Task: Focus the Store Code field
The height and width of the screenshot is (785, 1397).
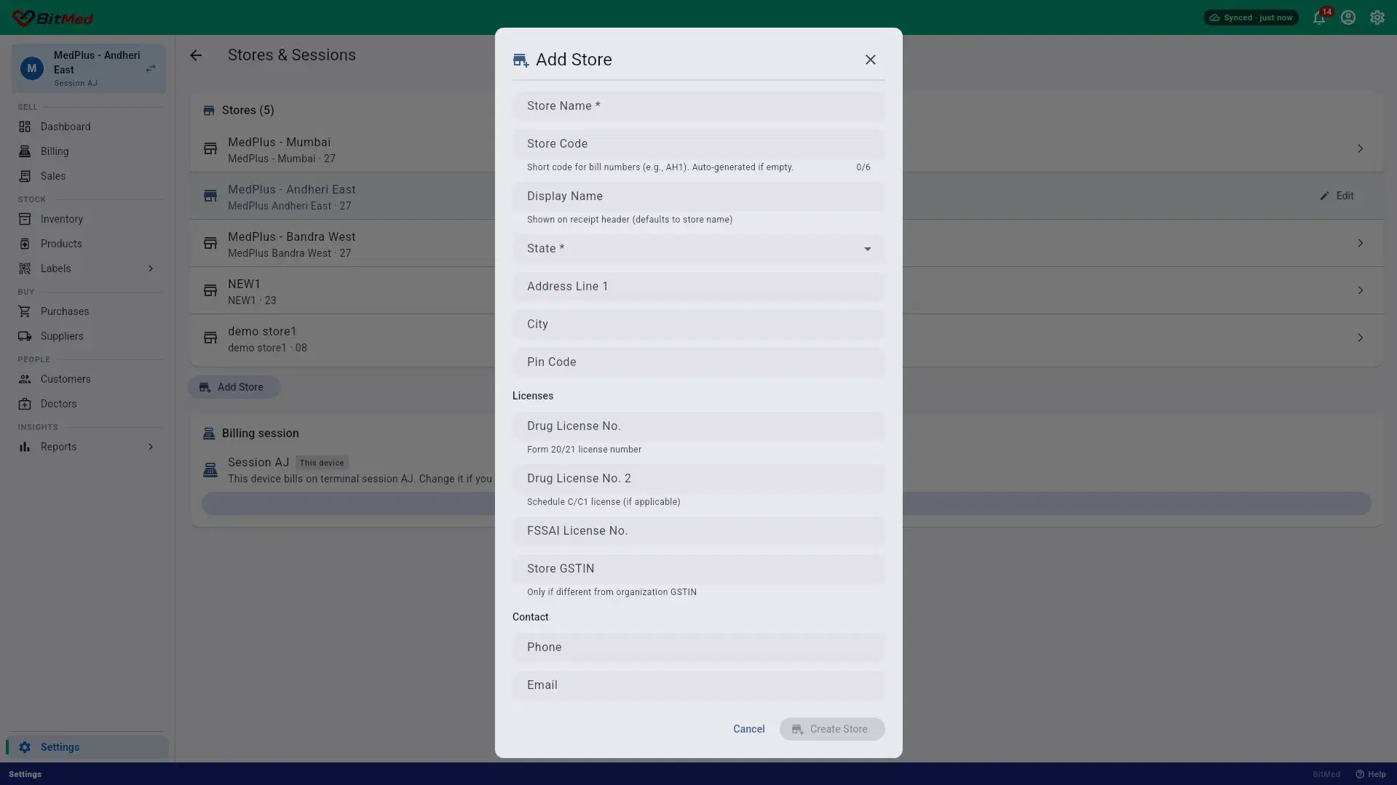Action: coord(698,144)
